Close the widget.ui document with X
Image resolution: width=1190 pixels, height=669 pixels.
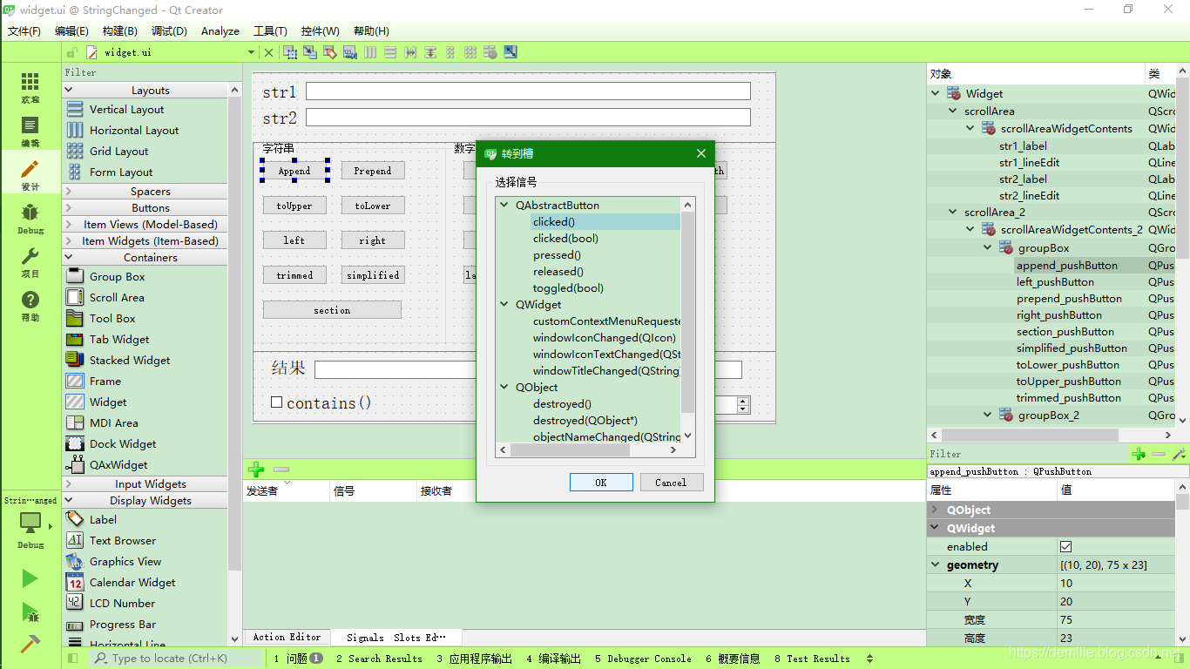(x=268, y=52)
